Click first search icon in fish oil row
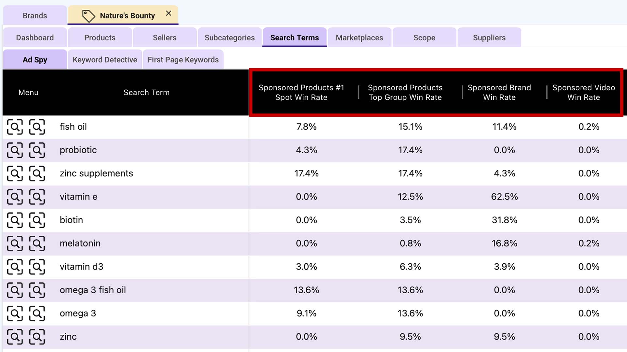 click(x=15, y=127)
